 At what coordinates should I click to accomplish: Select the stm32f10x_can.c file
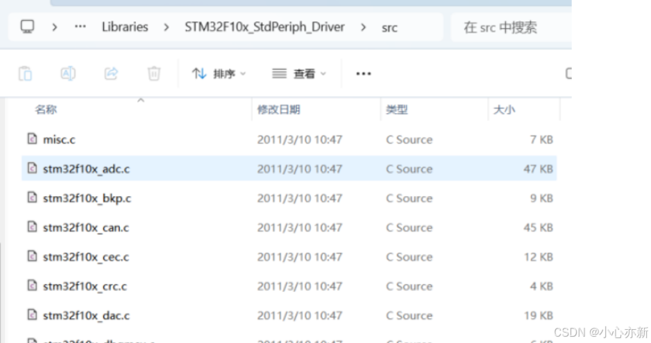289,227
